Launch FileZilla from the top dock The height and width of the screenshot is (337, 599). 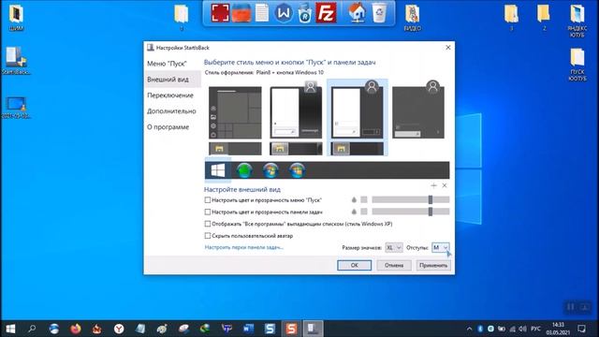click(x=326, y=13)
